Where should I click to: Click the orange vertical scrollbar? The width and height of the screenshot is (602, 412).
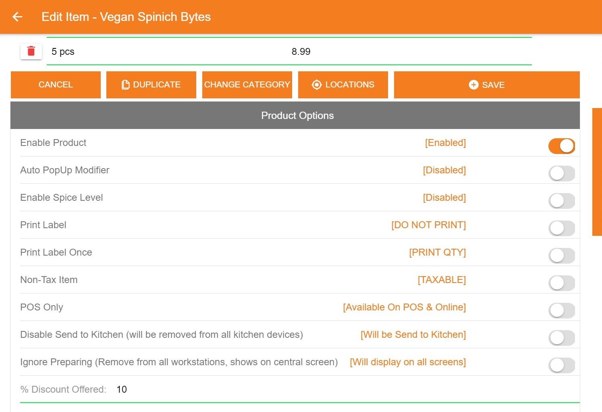(x=597, y=172)
